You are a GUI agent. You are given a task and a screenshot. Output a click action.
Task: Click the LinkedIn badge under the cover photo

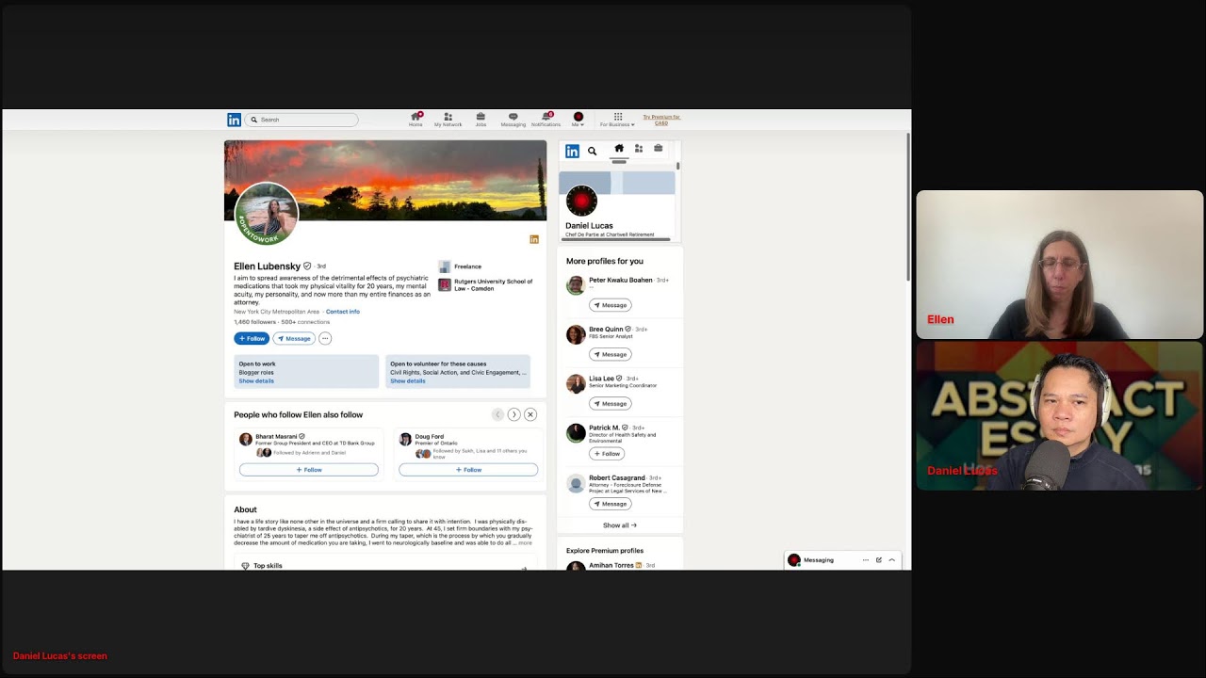point(534,239)
